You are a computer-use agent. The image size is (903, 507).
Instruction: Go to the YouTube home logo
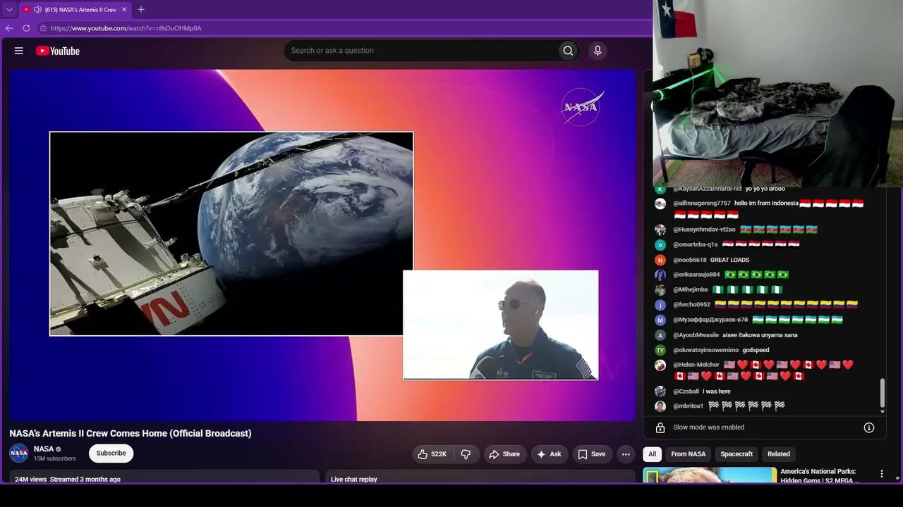[58, 51]
